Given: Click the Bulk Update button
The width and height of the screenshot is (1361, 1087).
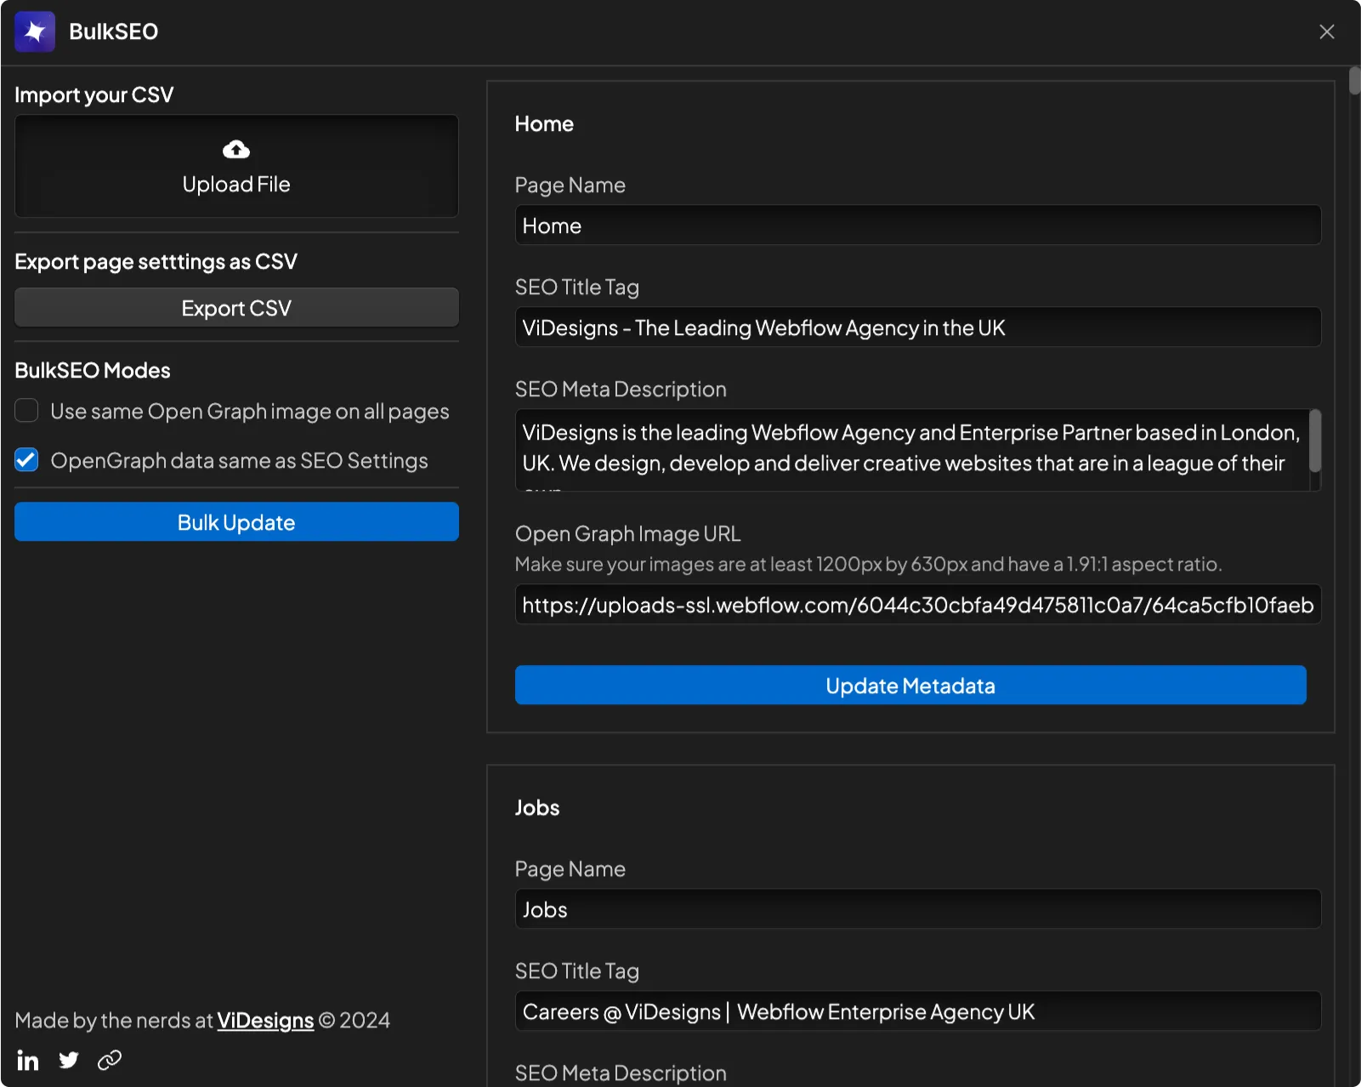Looking at the screenshot, I should click(x=236, y=522).
